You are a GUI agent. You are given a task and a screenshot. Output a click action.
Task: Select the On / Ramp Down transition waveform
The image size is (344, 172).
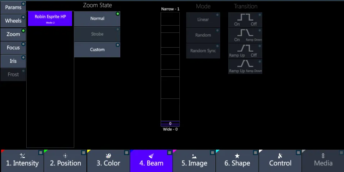click(x=245, y=35)
